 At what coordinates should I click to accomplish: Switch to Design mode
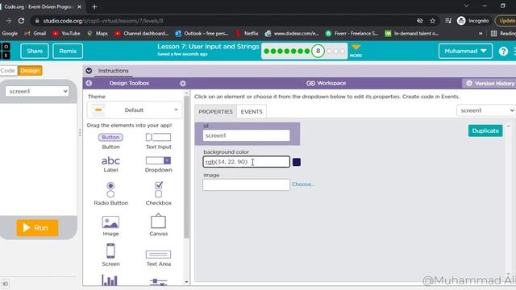30,71
